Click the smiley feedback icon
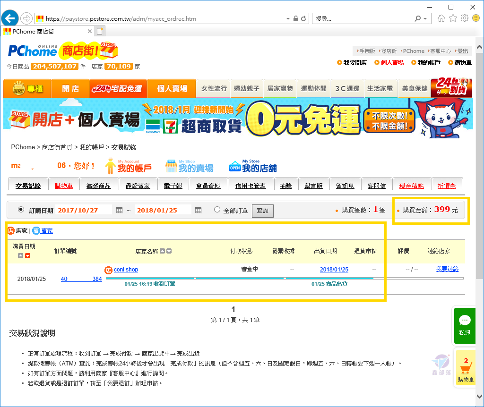This screenshot has width=484, height=407. pyautogui.click(x=476, y=18)
